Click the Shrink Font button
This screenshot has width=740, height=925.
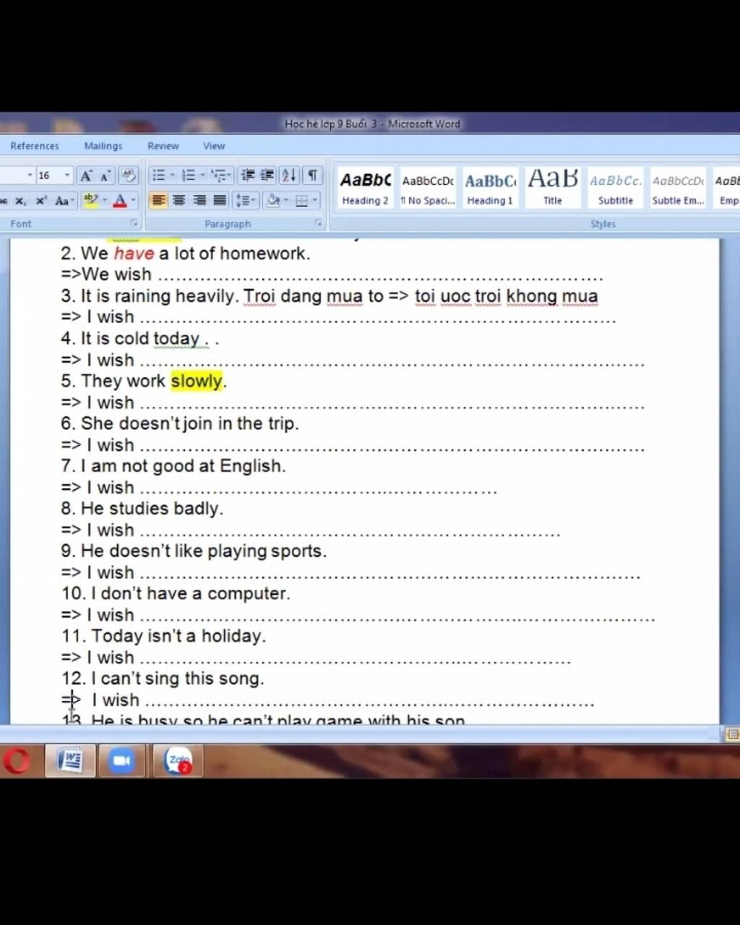click(x=105, y=176)
